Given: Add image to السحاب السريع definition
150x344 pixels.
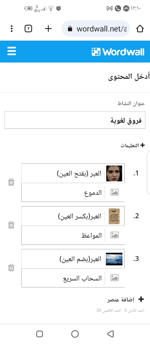Looking at the screenshot, I should click(x=115, y=278).
